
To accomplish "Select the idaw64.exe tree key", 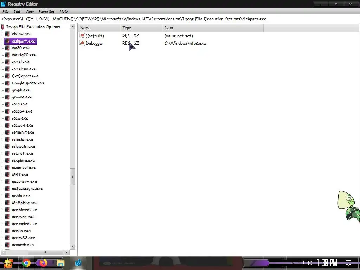I will [22, 125].
